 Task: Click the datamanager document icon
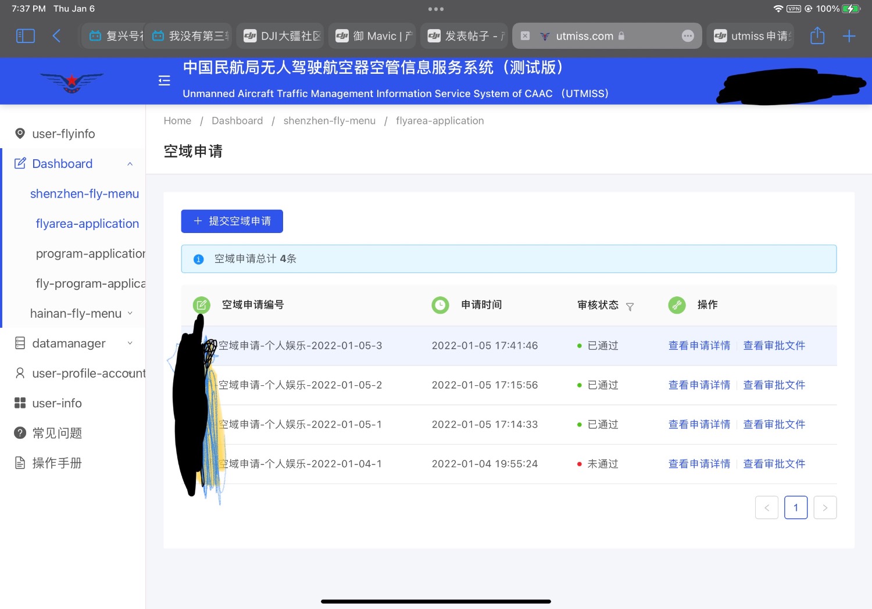20,343
